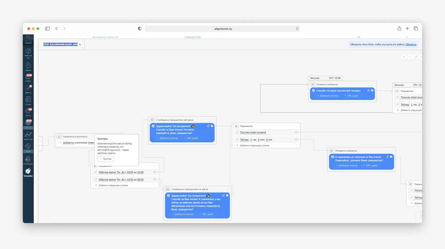Open the Wazzup integration icon in the sidebar

(28, 123)
